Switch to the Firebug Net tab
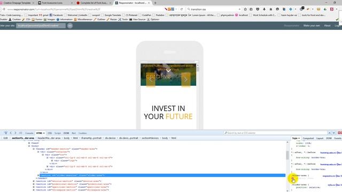 pos(74,133)
